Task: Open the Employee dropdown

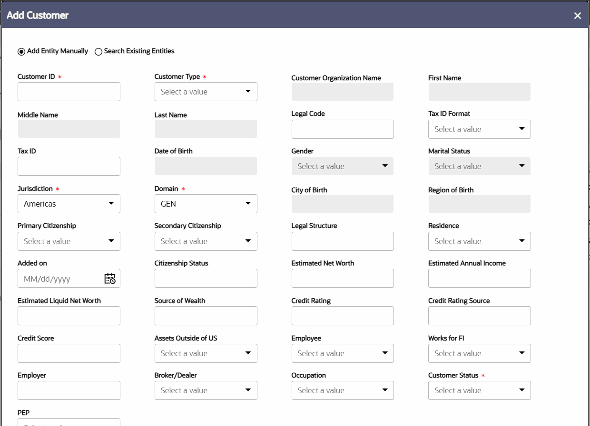Action: click(343, 353)
